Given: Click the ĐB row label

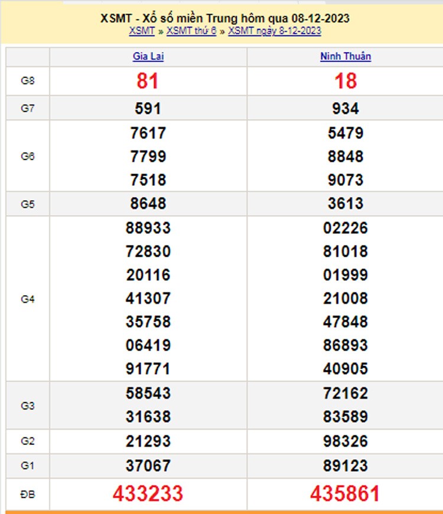Looking at the screenshot, I should click(x=28, y=493).
